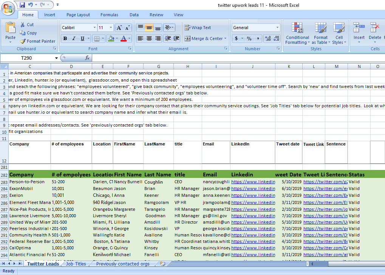Open the General number format dropdown
This screenshot has height=275, width=385.
(x=277, y=28)
